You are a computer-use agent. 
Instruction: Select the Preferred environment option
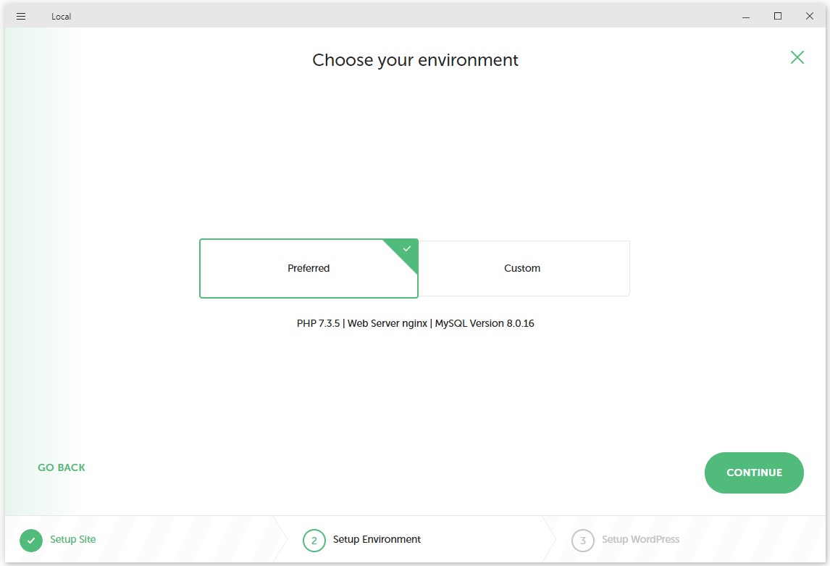click(x=309, y=269)
